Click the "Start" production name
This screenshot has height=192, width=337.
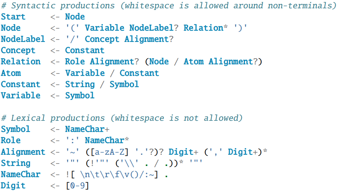tap(13, 17)
